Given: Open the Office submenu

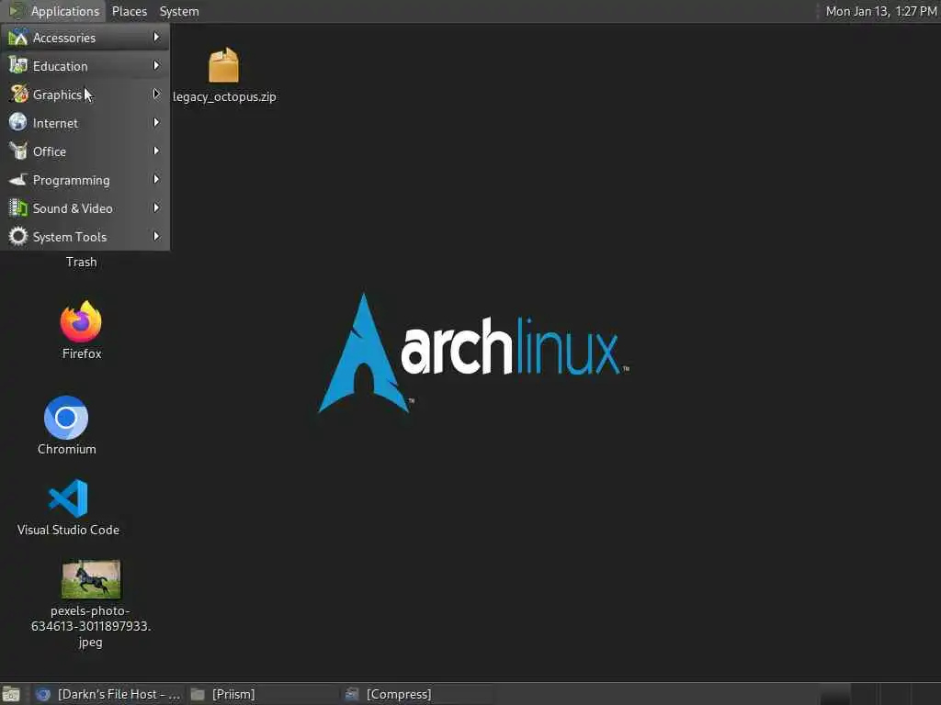Looking at the screenshot, I should 85,151.
